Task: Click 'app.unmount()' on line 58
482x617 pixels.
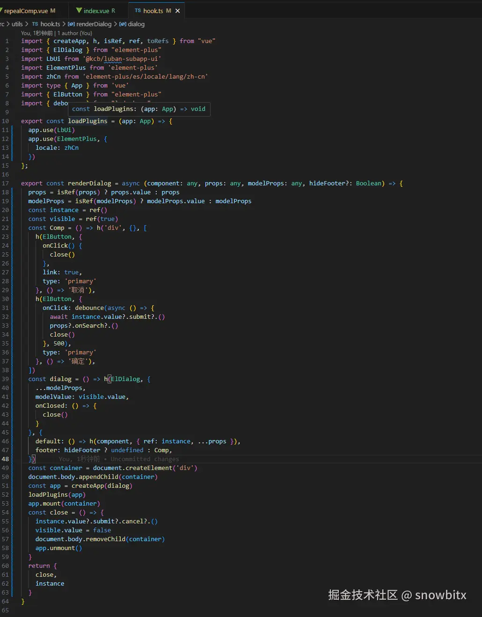Action: pos(59,548)
